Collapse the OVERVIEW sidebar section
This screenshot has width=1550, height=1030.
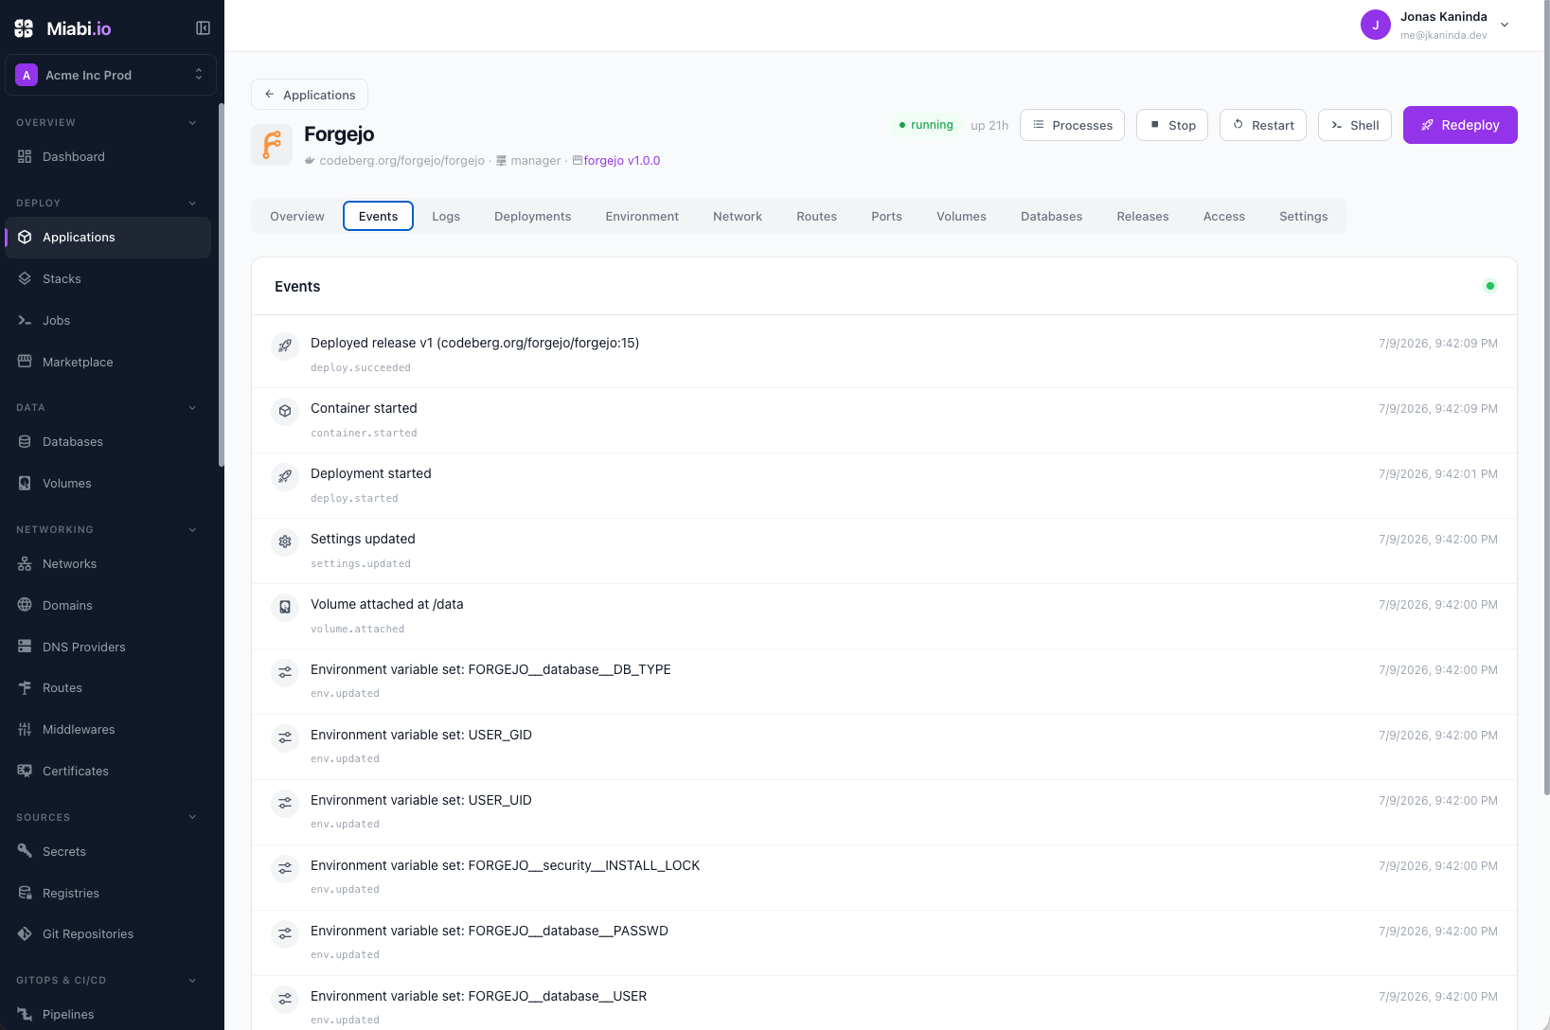pos(192,122)
